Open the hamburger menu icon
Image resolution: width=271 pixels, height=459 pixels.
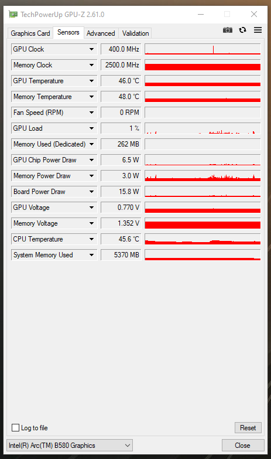pos(258,30)
